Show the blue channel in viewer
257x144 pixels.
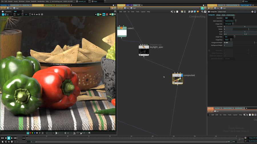(x=35, y=133)
